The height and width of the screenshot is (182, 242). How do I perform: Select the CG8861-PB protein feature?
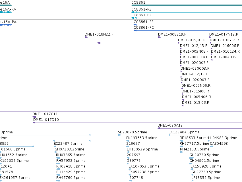click(188, 25)
